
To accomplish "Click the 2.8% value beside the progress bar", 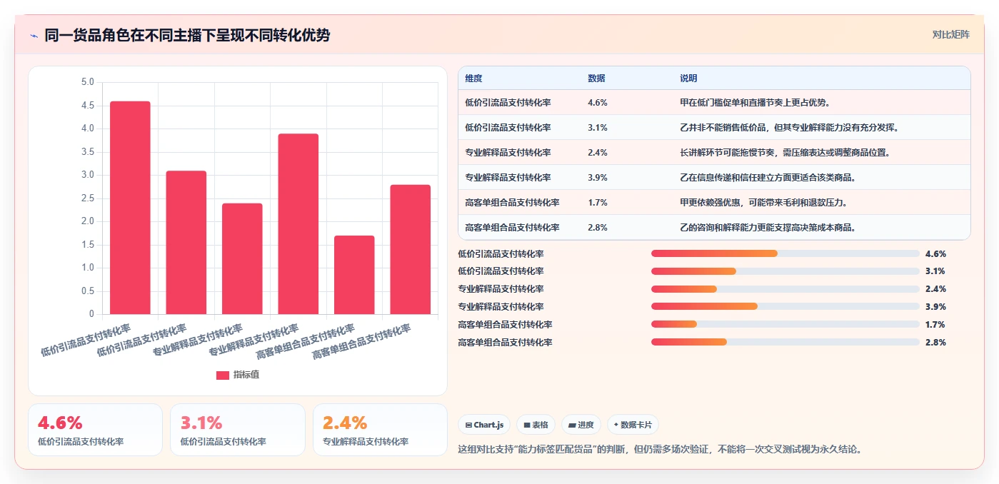I will pos(935,343).
